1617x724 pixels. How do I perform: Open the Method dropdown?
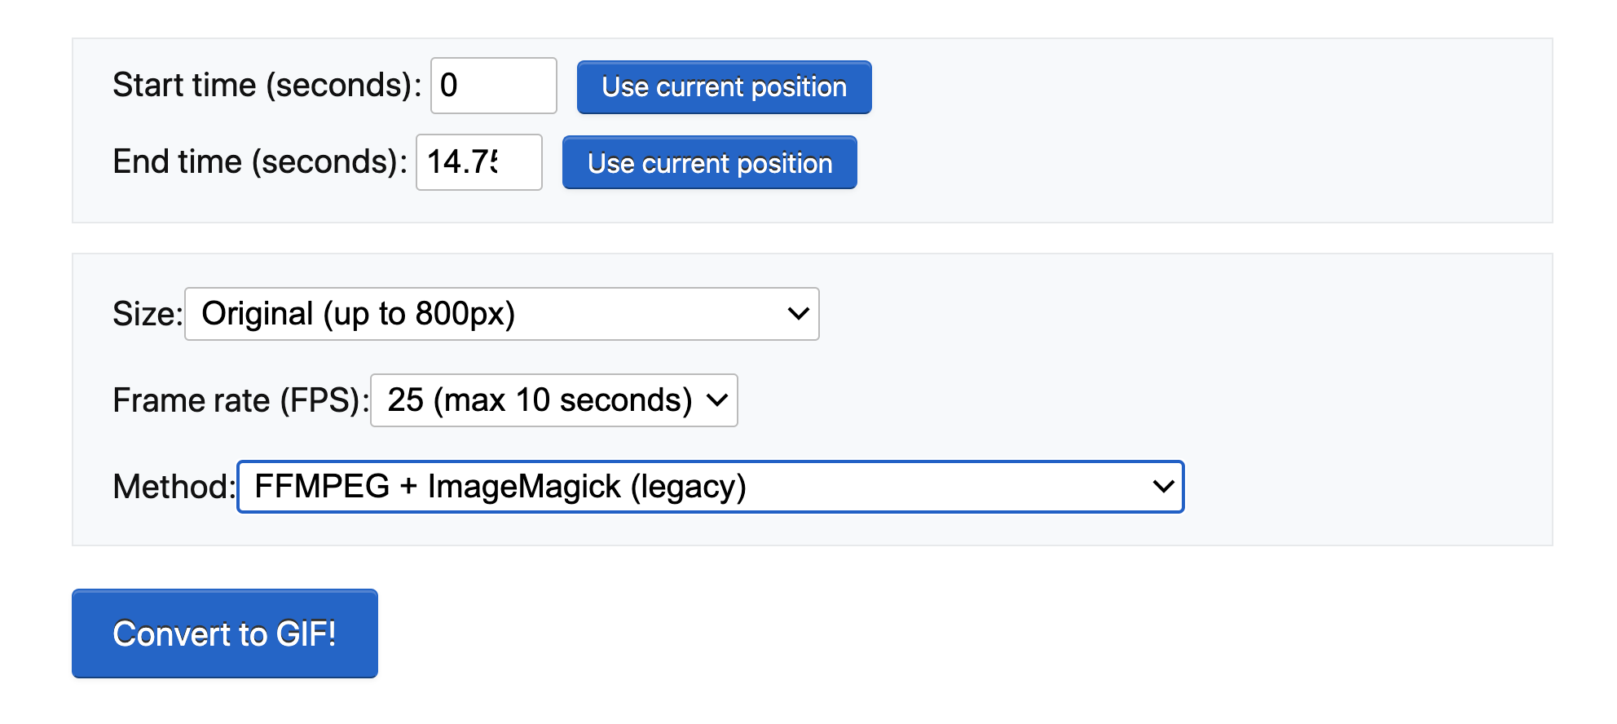tap(710, 487)
